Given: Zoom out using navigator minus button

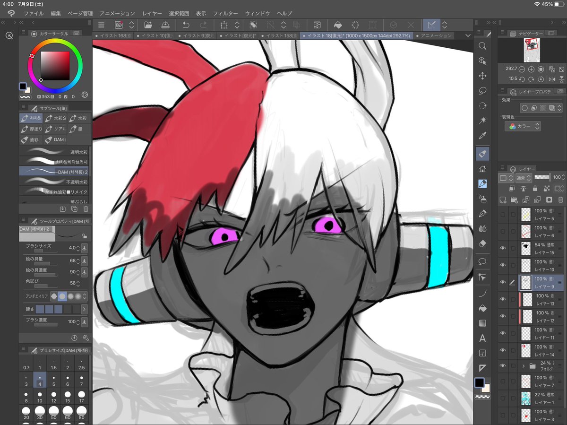Looking at the screenshot, I should [522, 69].
